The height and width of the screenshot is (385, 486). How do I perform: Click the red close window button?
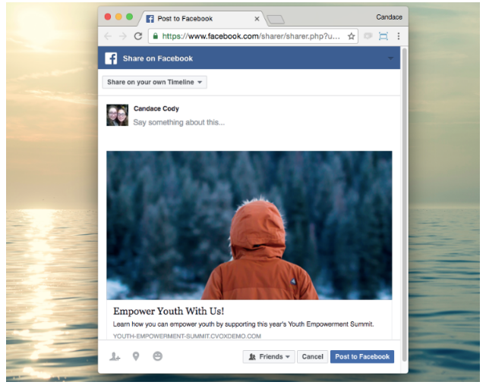click(x=108, y=17)
